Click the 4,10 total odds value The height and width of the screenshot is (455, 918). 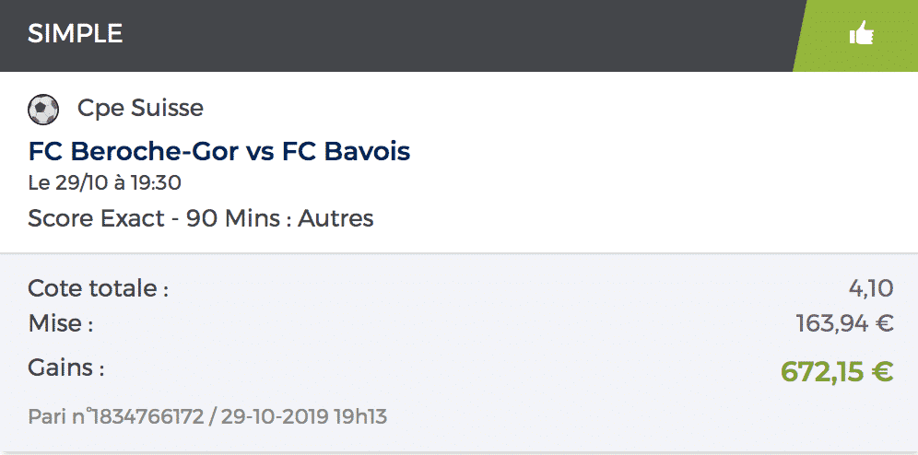(x=871, y=288)
